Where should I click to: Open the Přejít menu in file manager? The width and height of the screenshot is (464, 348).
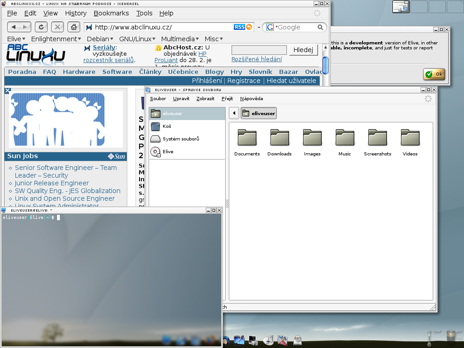[x=227, y=99]
